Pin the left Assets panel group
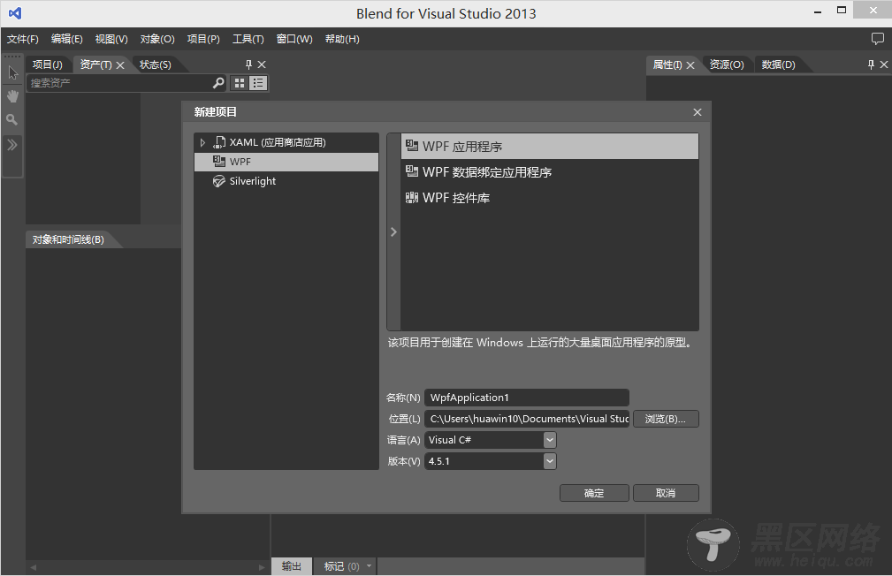This screenshot has height=576, width=892. pos(248,64)
